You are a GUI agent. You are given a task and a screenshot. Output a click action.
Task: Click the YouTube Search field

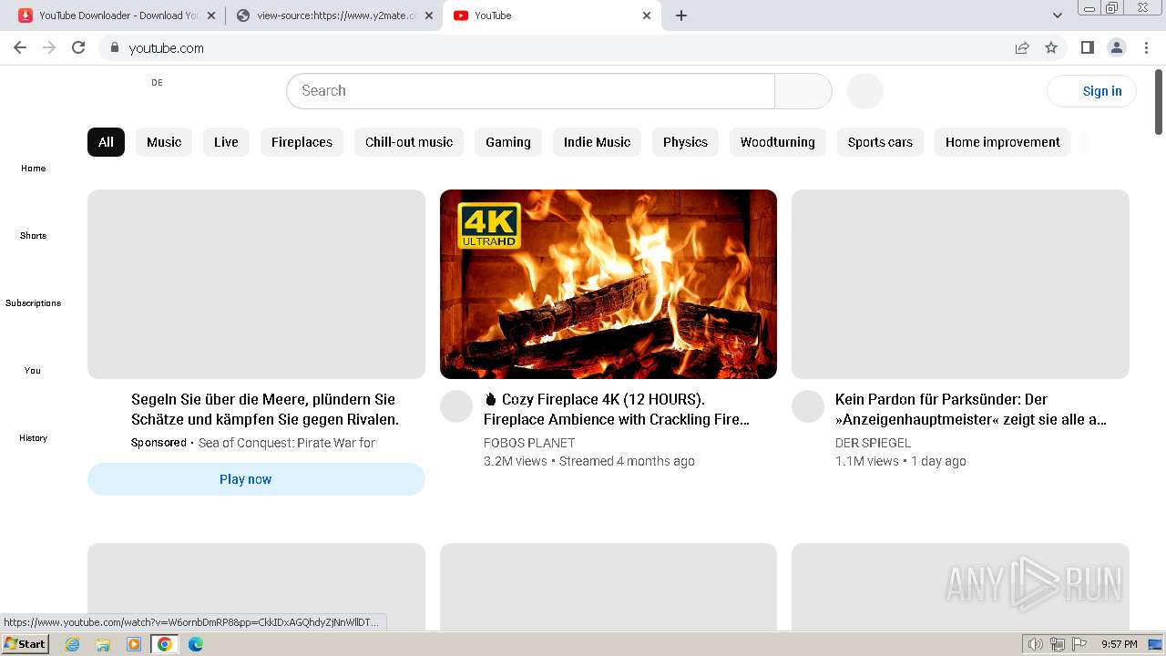coord(531,91)
